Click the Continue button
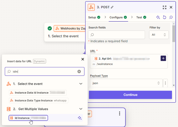This screenshot has height=127, width=178. pos(130,95)
